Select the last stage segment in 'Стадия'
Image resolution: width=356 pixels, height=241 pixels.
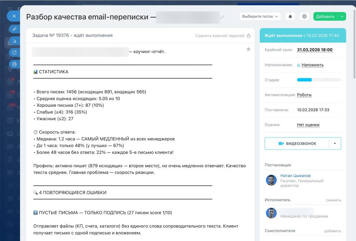pos(334,80)
